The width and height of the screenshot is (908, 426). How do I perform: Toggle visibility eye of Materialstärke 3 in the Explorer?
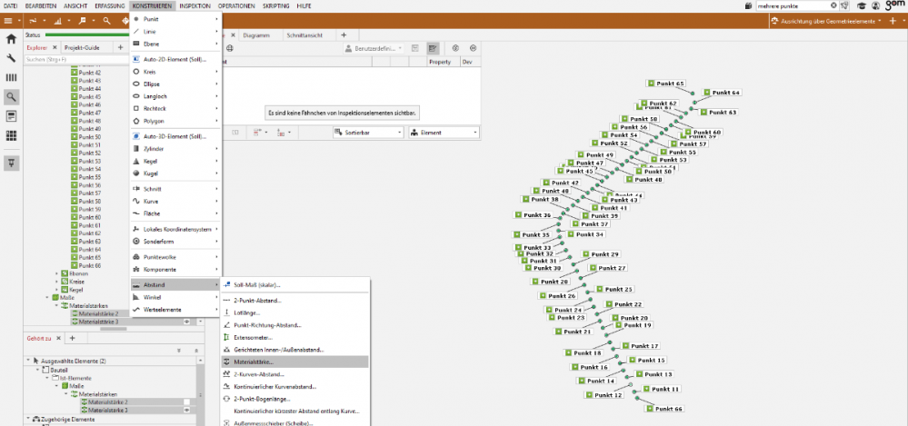[186, 322]
